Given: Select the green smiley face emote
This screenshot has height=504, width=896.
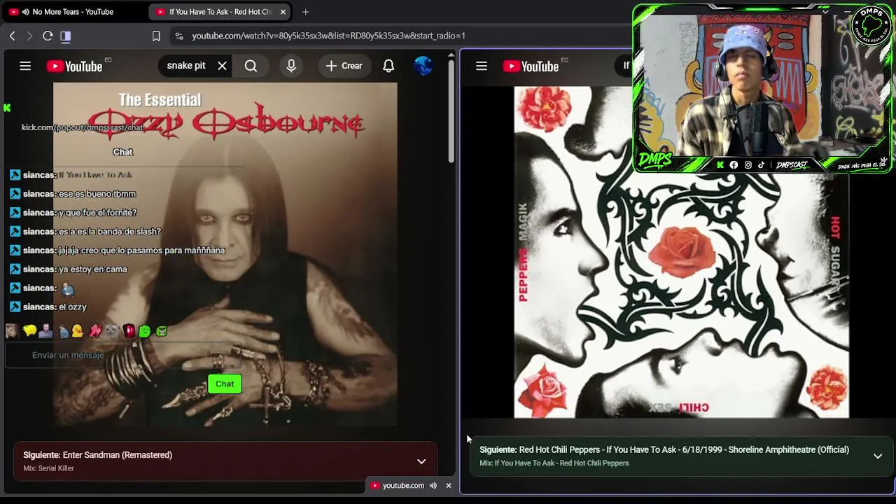Looking at the screenshot, I should pos(145,331).
